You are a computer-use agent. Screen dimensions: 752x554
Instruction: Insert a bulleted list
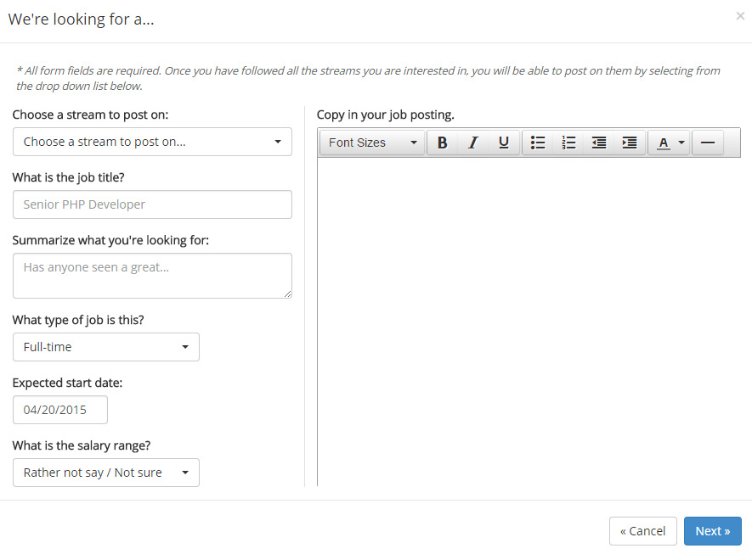pyautogui.click(x=538, y=143)
